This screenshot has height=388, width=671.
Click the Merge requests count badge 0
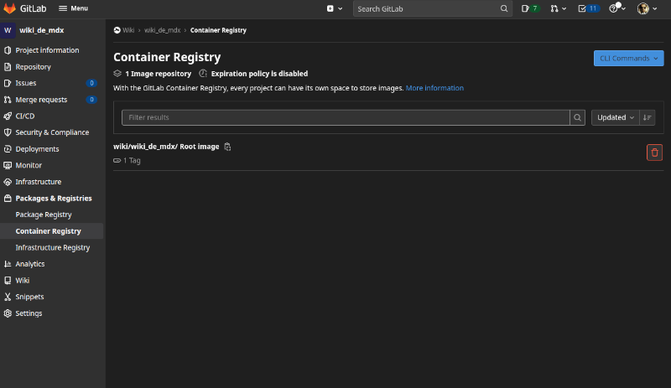pyautogui.click(x=91, y=100)
